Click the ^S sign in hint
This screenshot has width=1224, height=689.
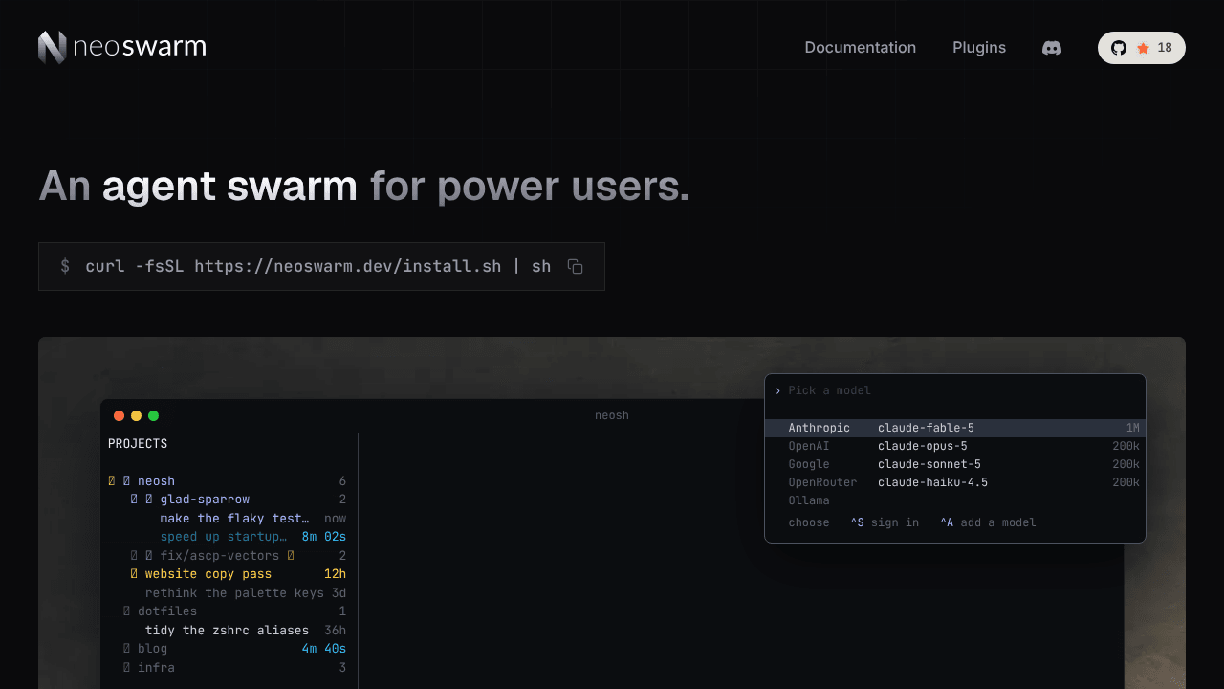[x=885, y=522]
